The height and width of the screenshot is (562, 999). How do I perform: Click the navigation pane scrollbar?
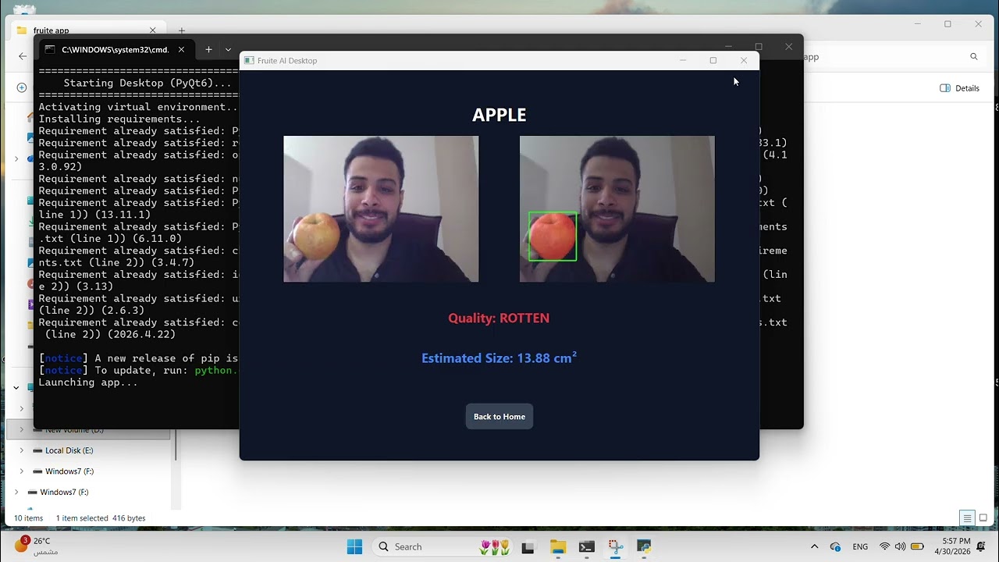point(176,445)
